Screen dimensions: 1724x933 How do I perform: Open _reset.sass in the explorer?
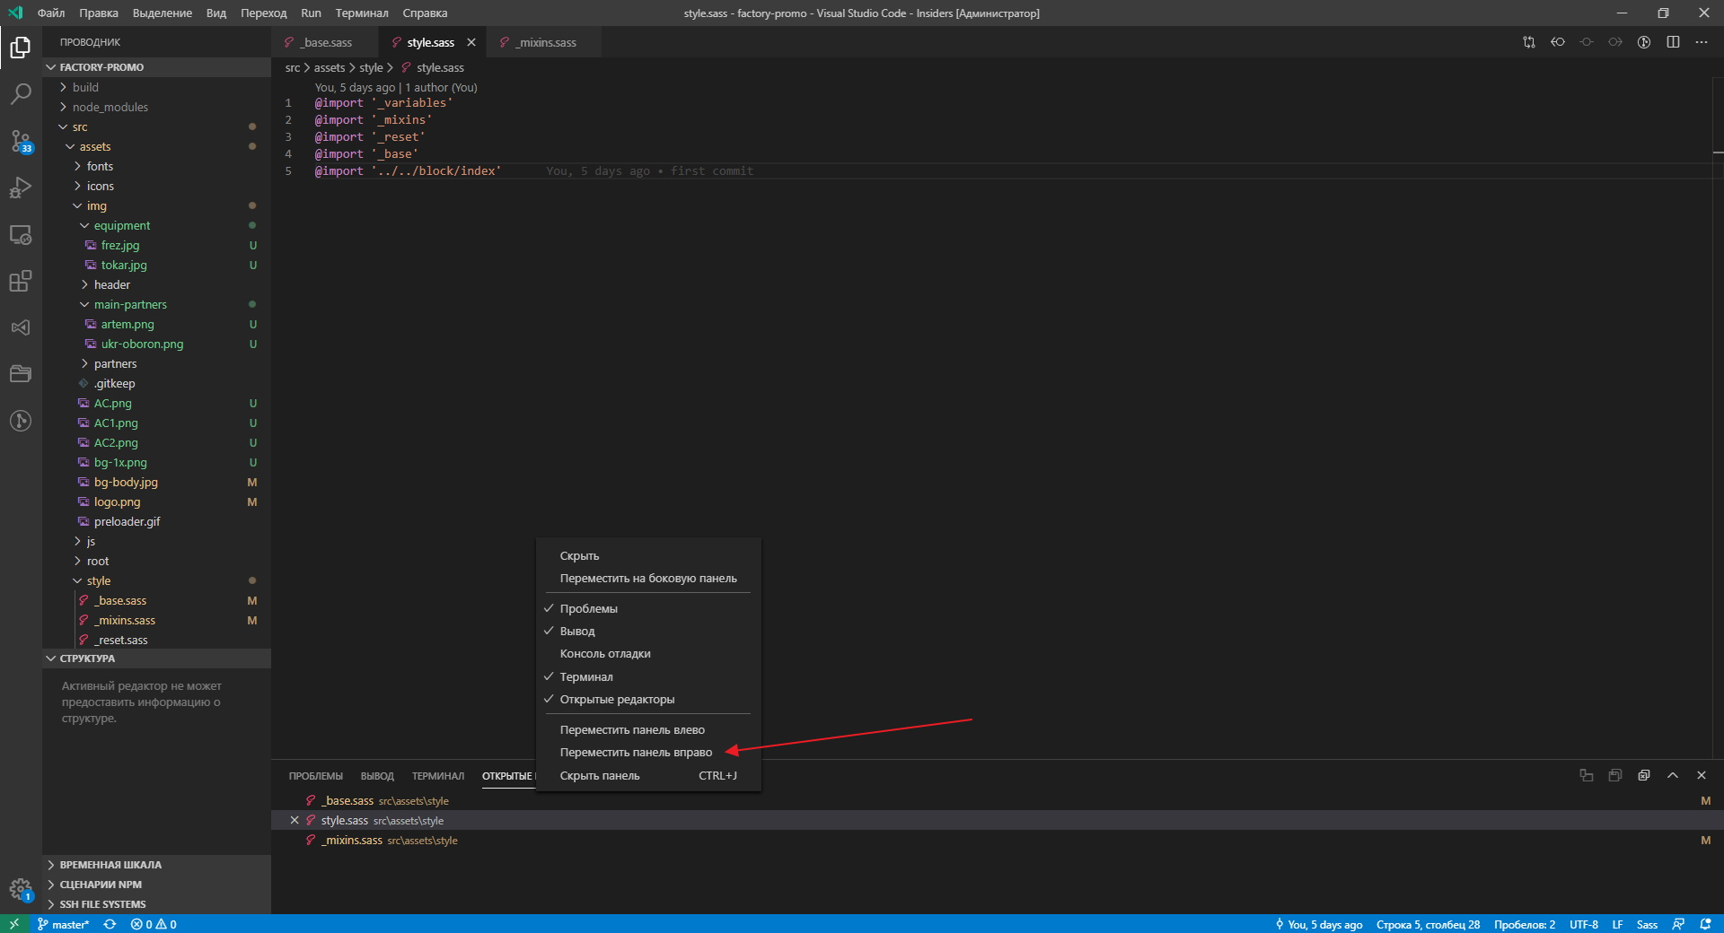(156, 640)
